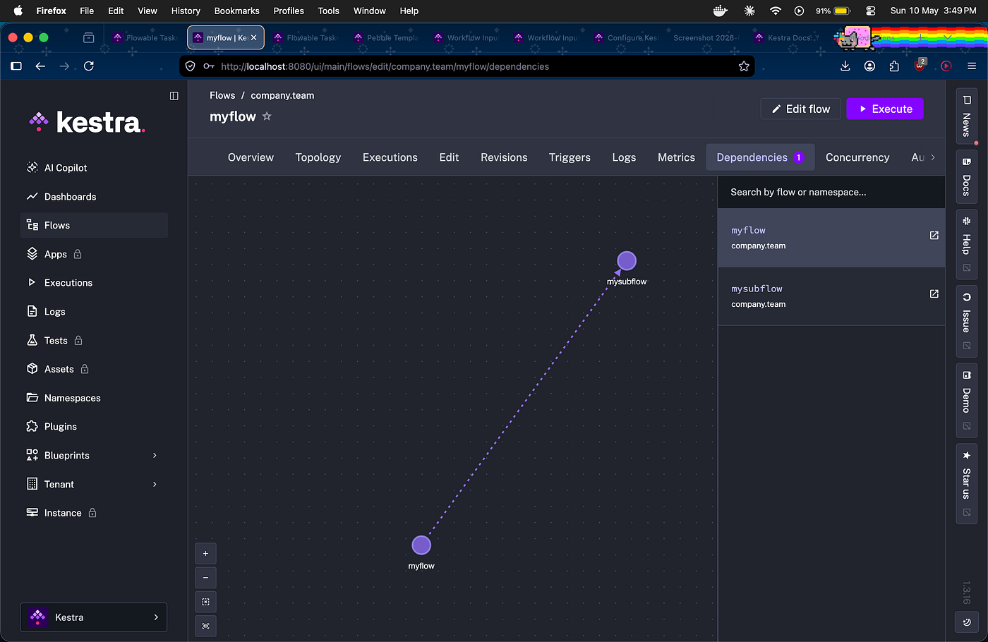
Task: Click the search by flow or namespace field
Action: coord(831,192)
